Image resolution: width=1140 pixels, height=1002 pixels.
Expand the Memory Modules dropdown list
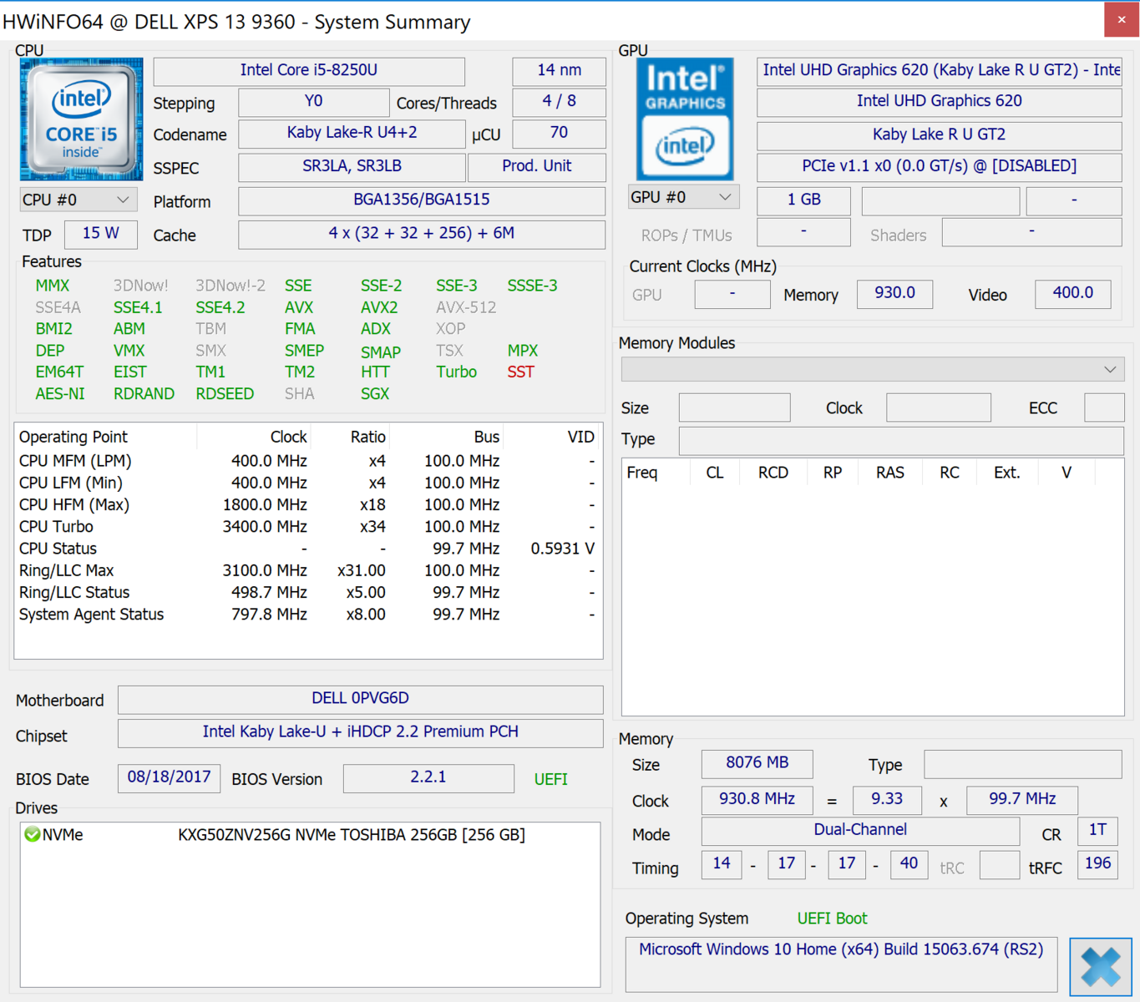[x=873, y=369]
